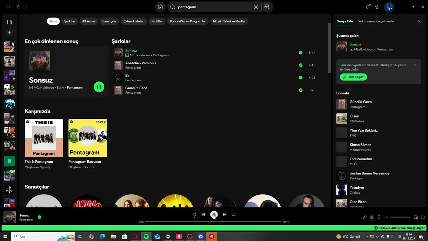The height and width of the screenshot is (241, 428).
Task: Start a Jam with Jam başlat button
Action: [x=353, y=77]
